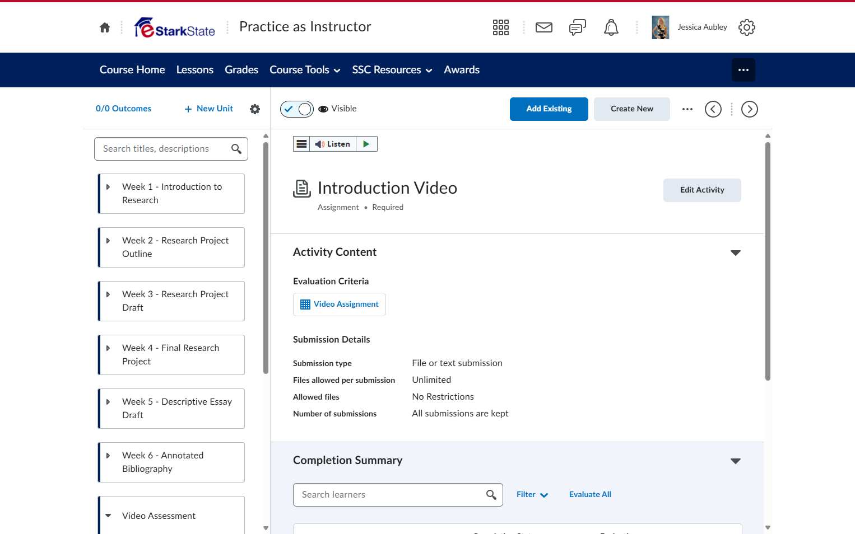Open more options beside Create New
The height and width of the screenshot is (534, 855).
point(687,109)
